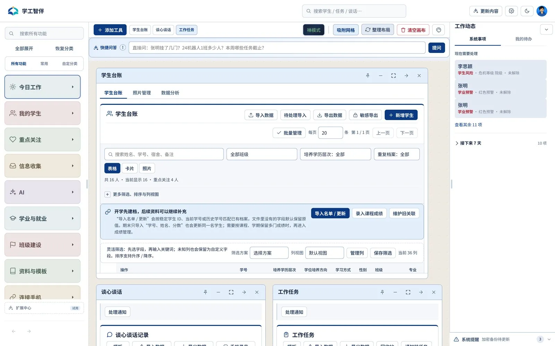This screenshot has height=346, width=555.
Task: Click 导入名单 / 更新 button
Action: [330, 213]
